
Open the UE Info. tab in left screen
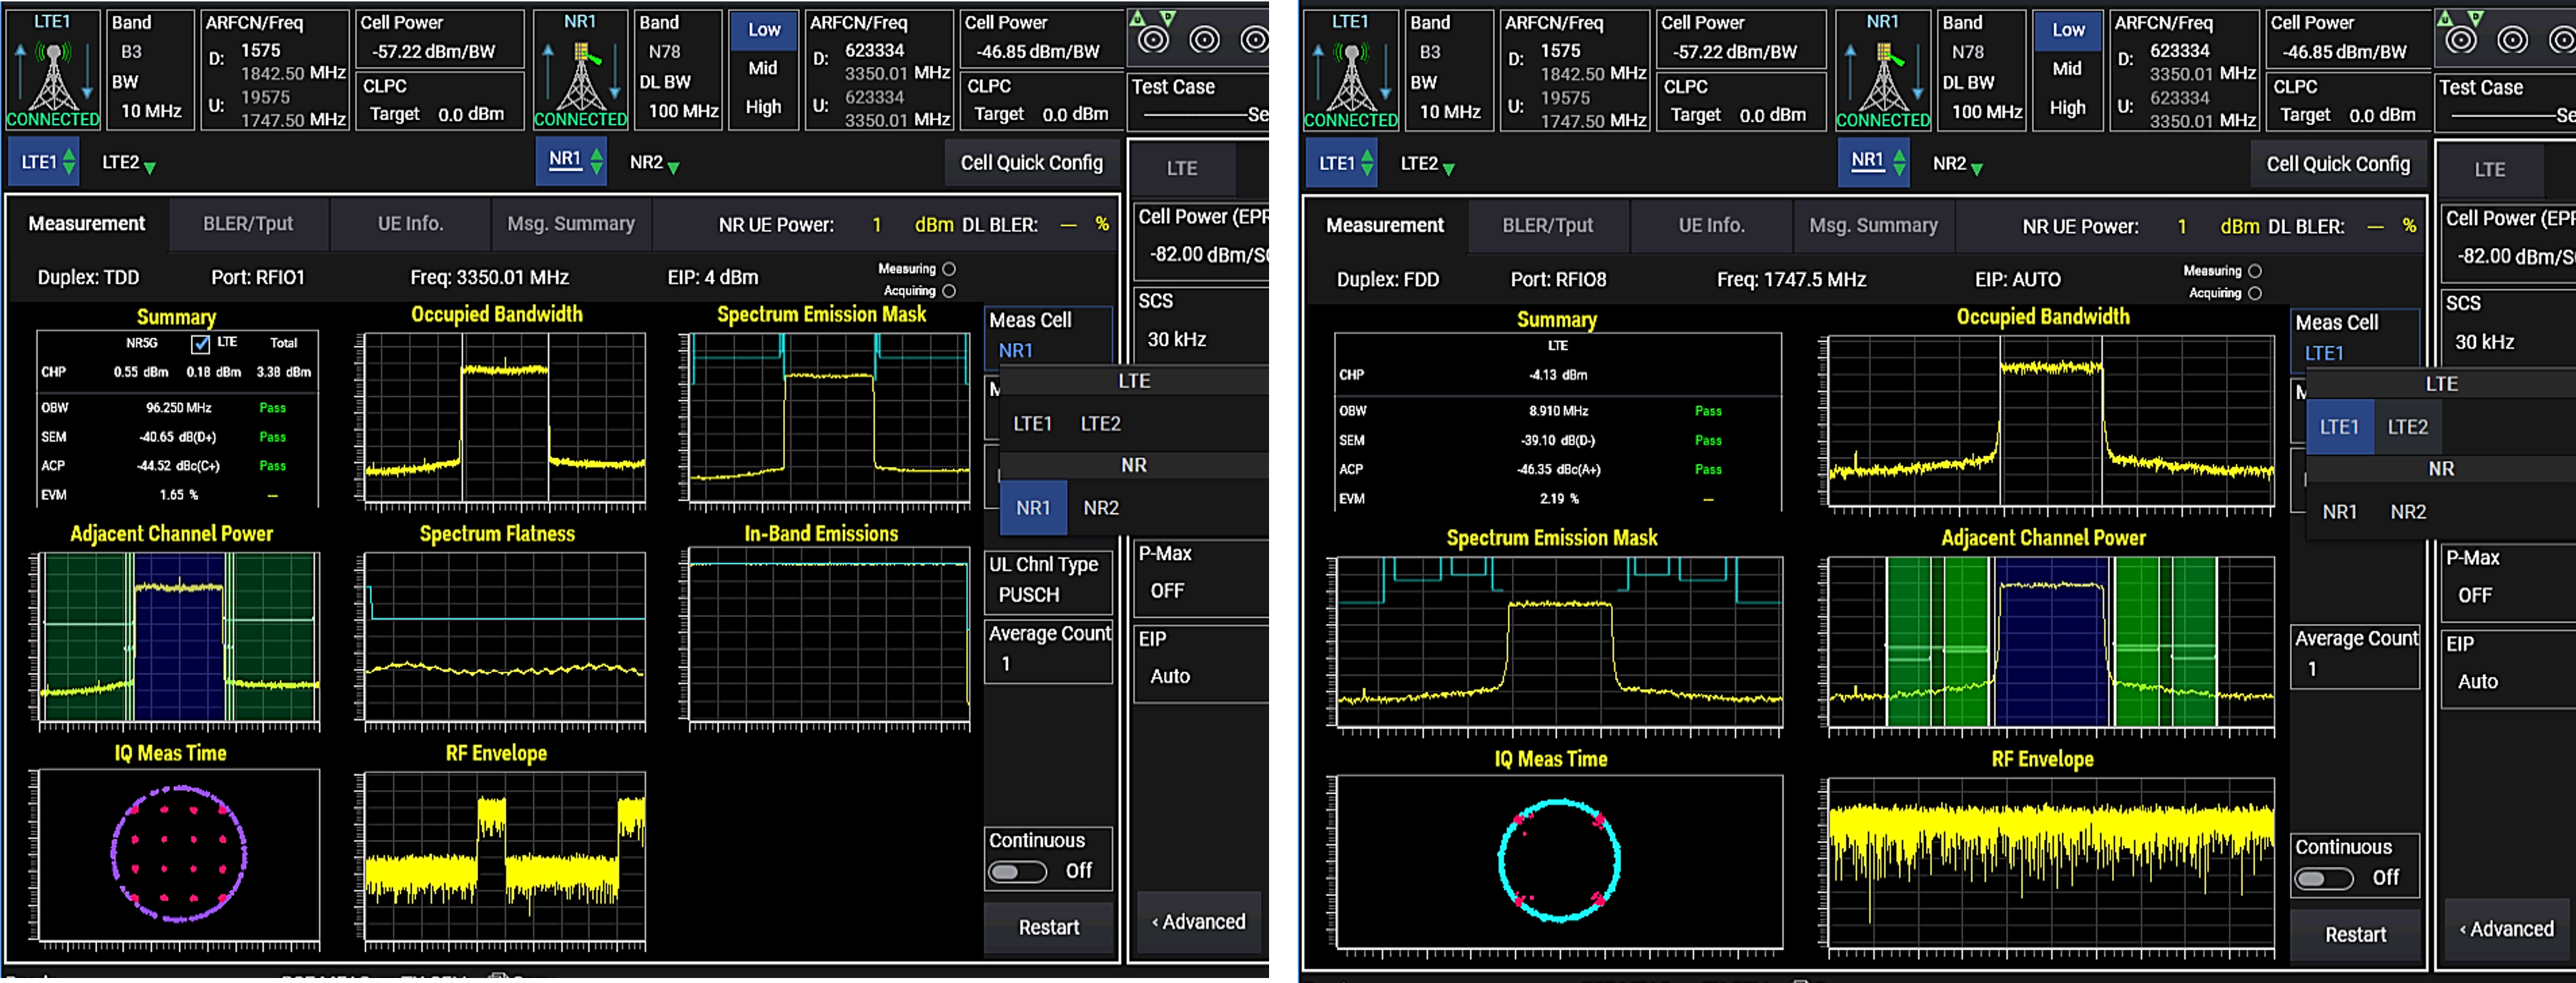click(x=410, y=224)
